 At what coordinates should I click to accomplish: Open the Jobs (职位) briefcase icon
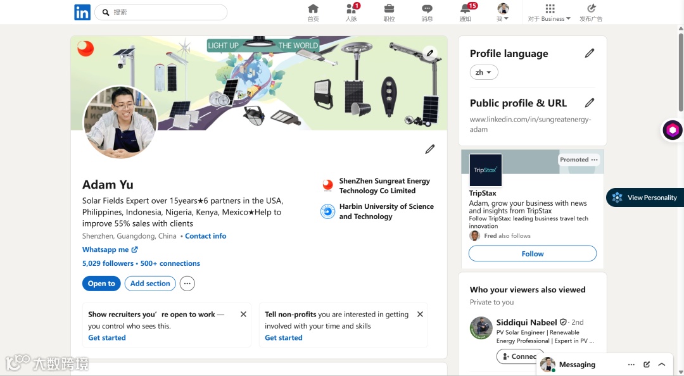[389, 13]
